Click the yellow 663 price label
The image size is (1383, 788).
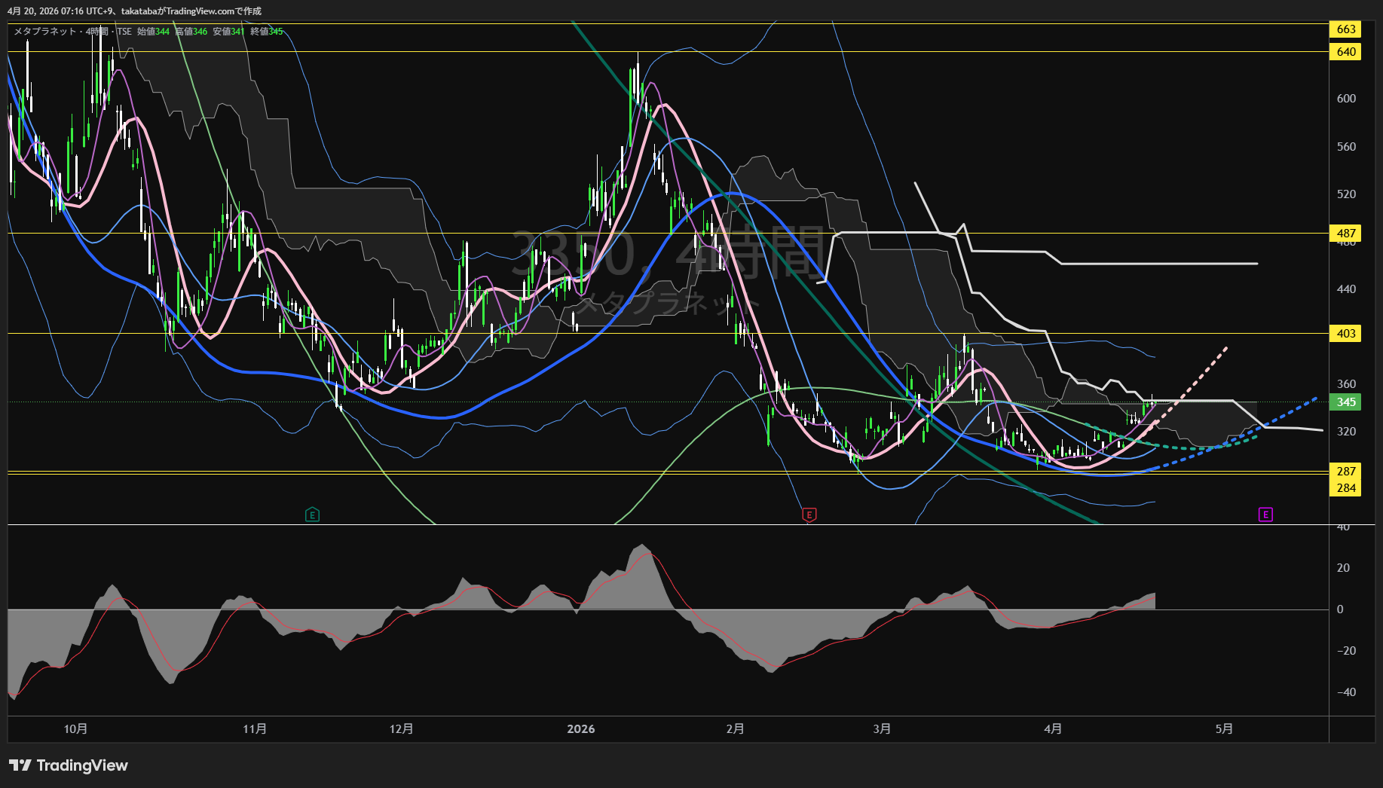[x=1345, y=29]
